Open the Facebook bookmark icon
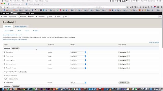Image resolution: width=163 pixels, height=91 pixels. click(113, 10)
